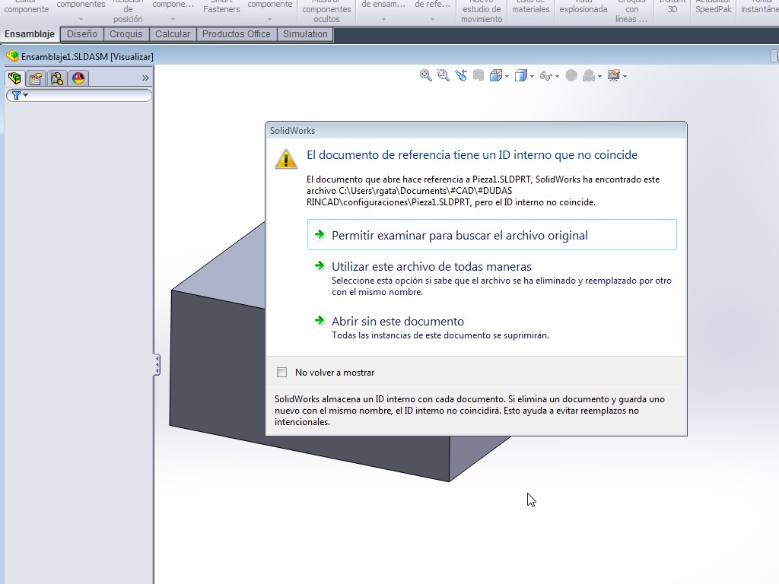This screenshot has height=584, width=779.
Task: Switch to the Productos Office tab
Action: (237, 33)
